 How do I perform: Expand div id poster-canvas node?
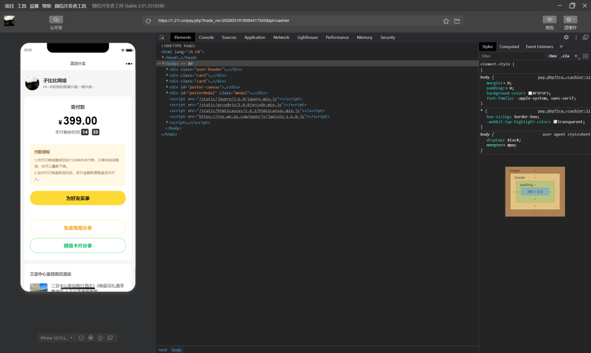pyautogui.click(x=167, y=87)
